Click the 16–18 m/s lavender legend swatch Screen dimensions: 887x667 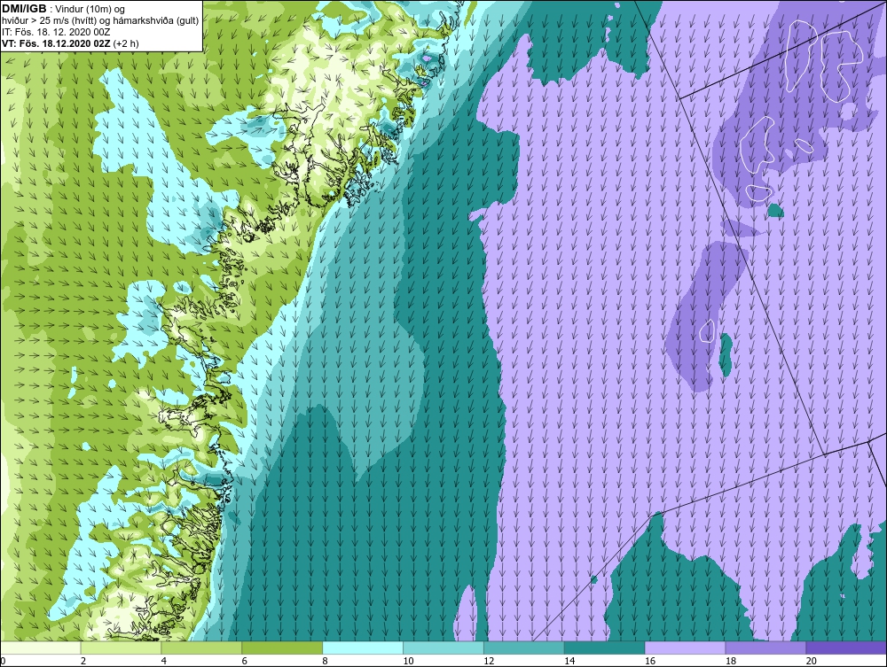point(685,648)
